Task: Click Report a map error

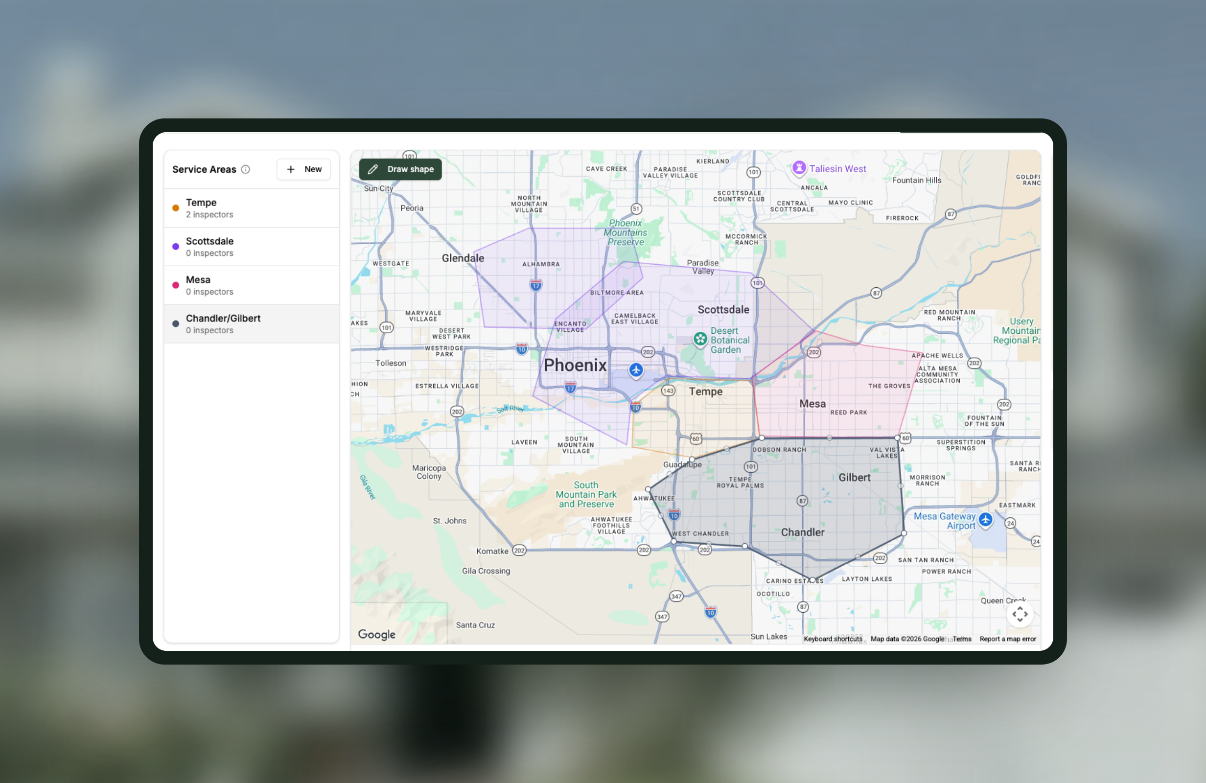Action: click(1007, 639)
